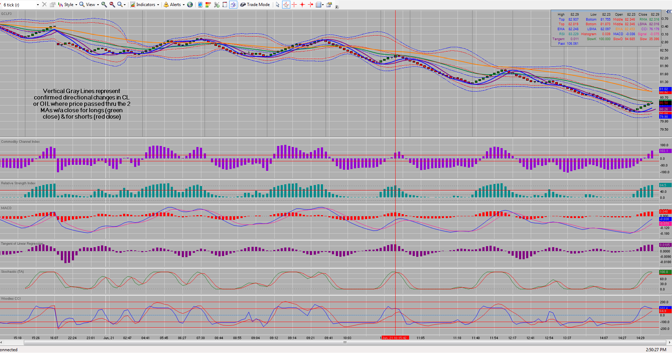Click the round green globe icon after Alerts

(190, 5)
